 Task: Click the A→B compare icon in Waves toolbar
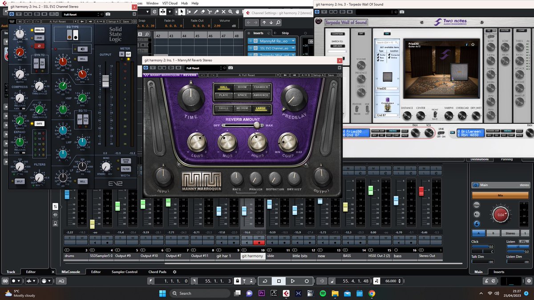305,74
